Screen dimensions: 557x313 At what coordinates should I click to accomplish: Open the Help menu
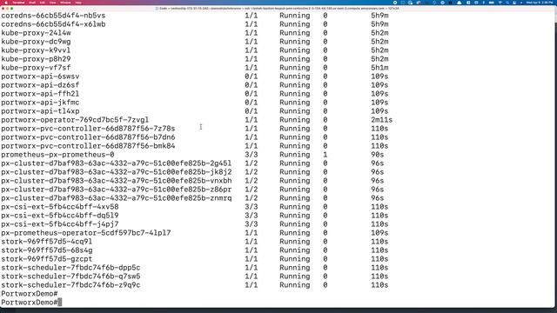coord(78,3)
